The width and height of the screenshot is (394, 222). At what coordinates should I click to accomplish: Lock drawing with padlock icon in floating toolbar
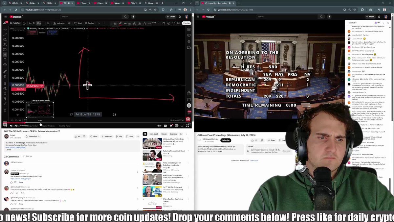[140, 24]
